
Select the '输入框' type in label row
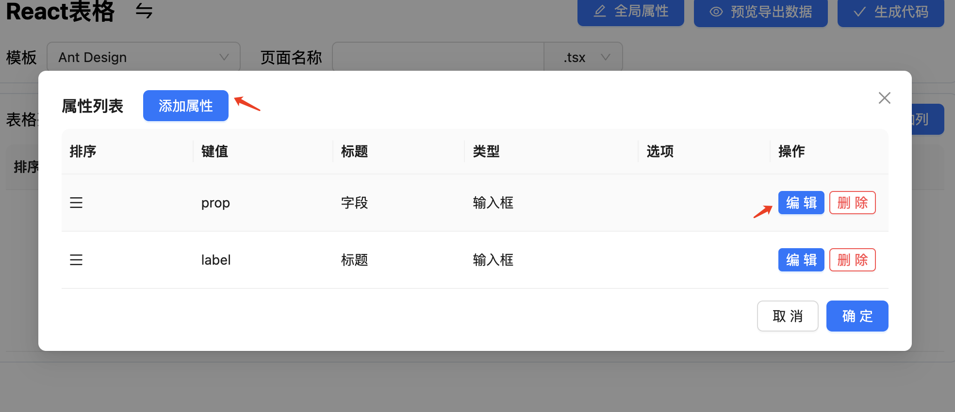pos(493,260)
